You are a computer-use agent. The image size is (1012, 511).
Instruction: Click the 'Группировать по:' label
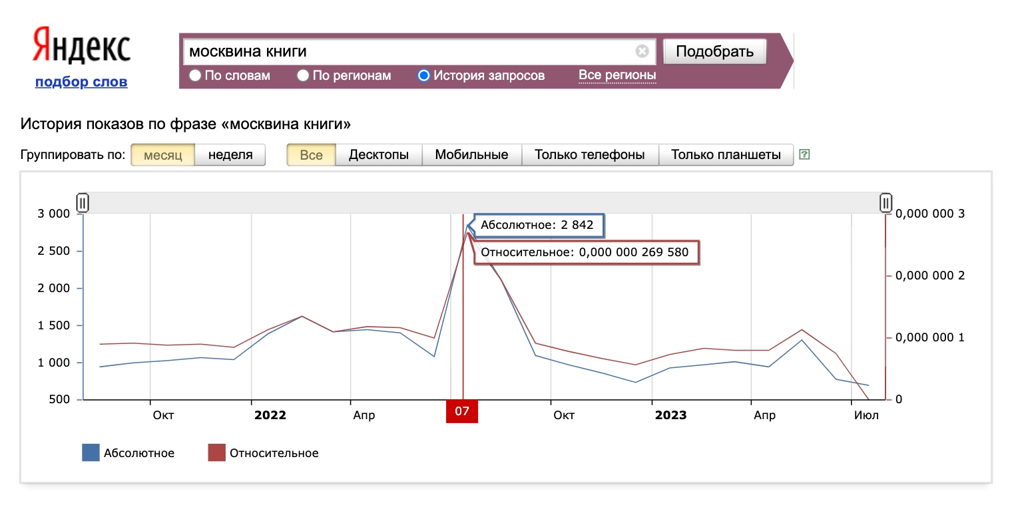(x=73, y=155)
